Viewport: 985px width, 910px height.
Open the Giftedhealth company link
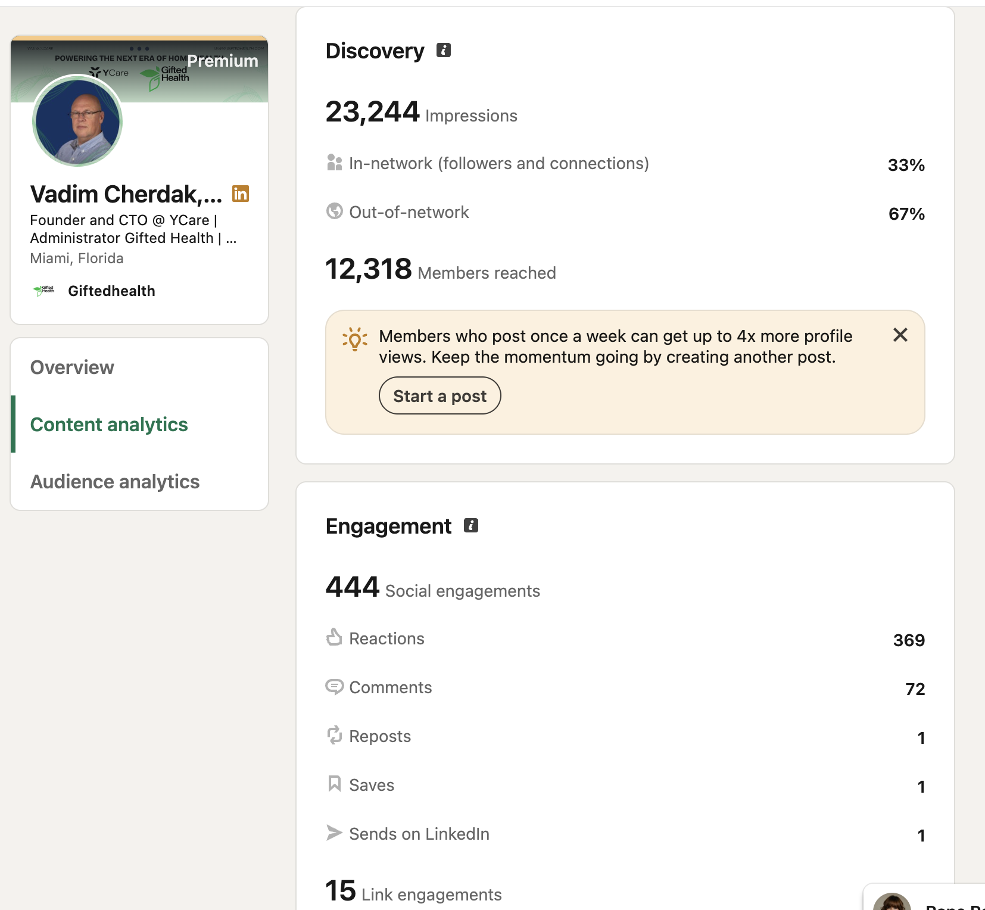click(111, 291)
